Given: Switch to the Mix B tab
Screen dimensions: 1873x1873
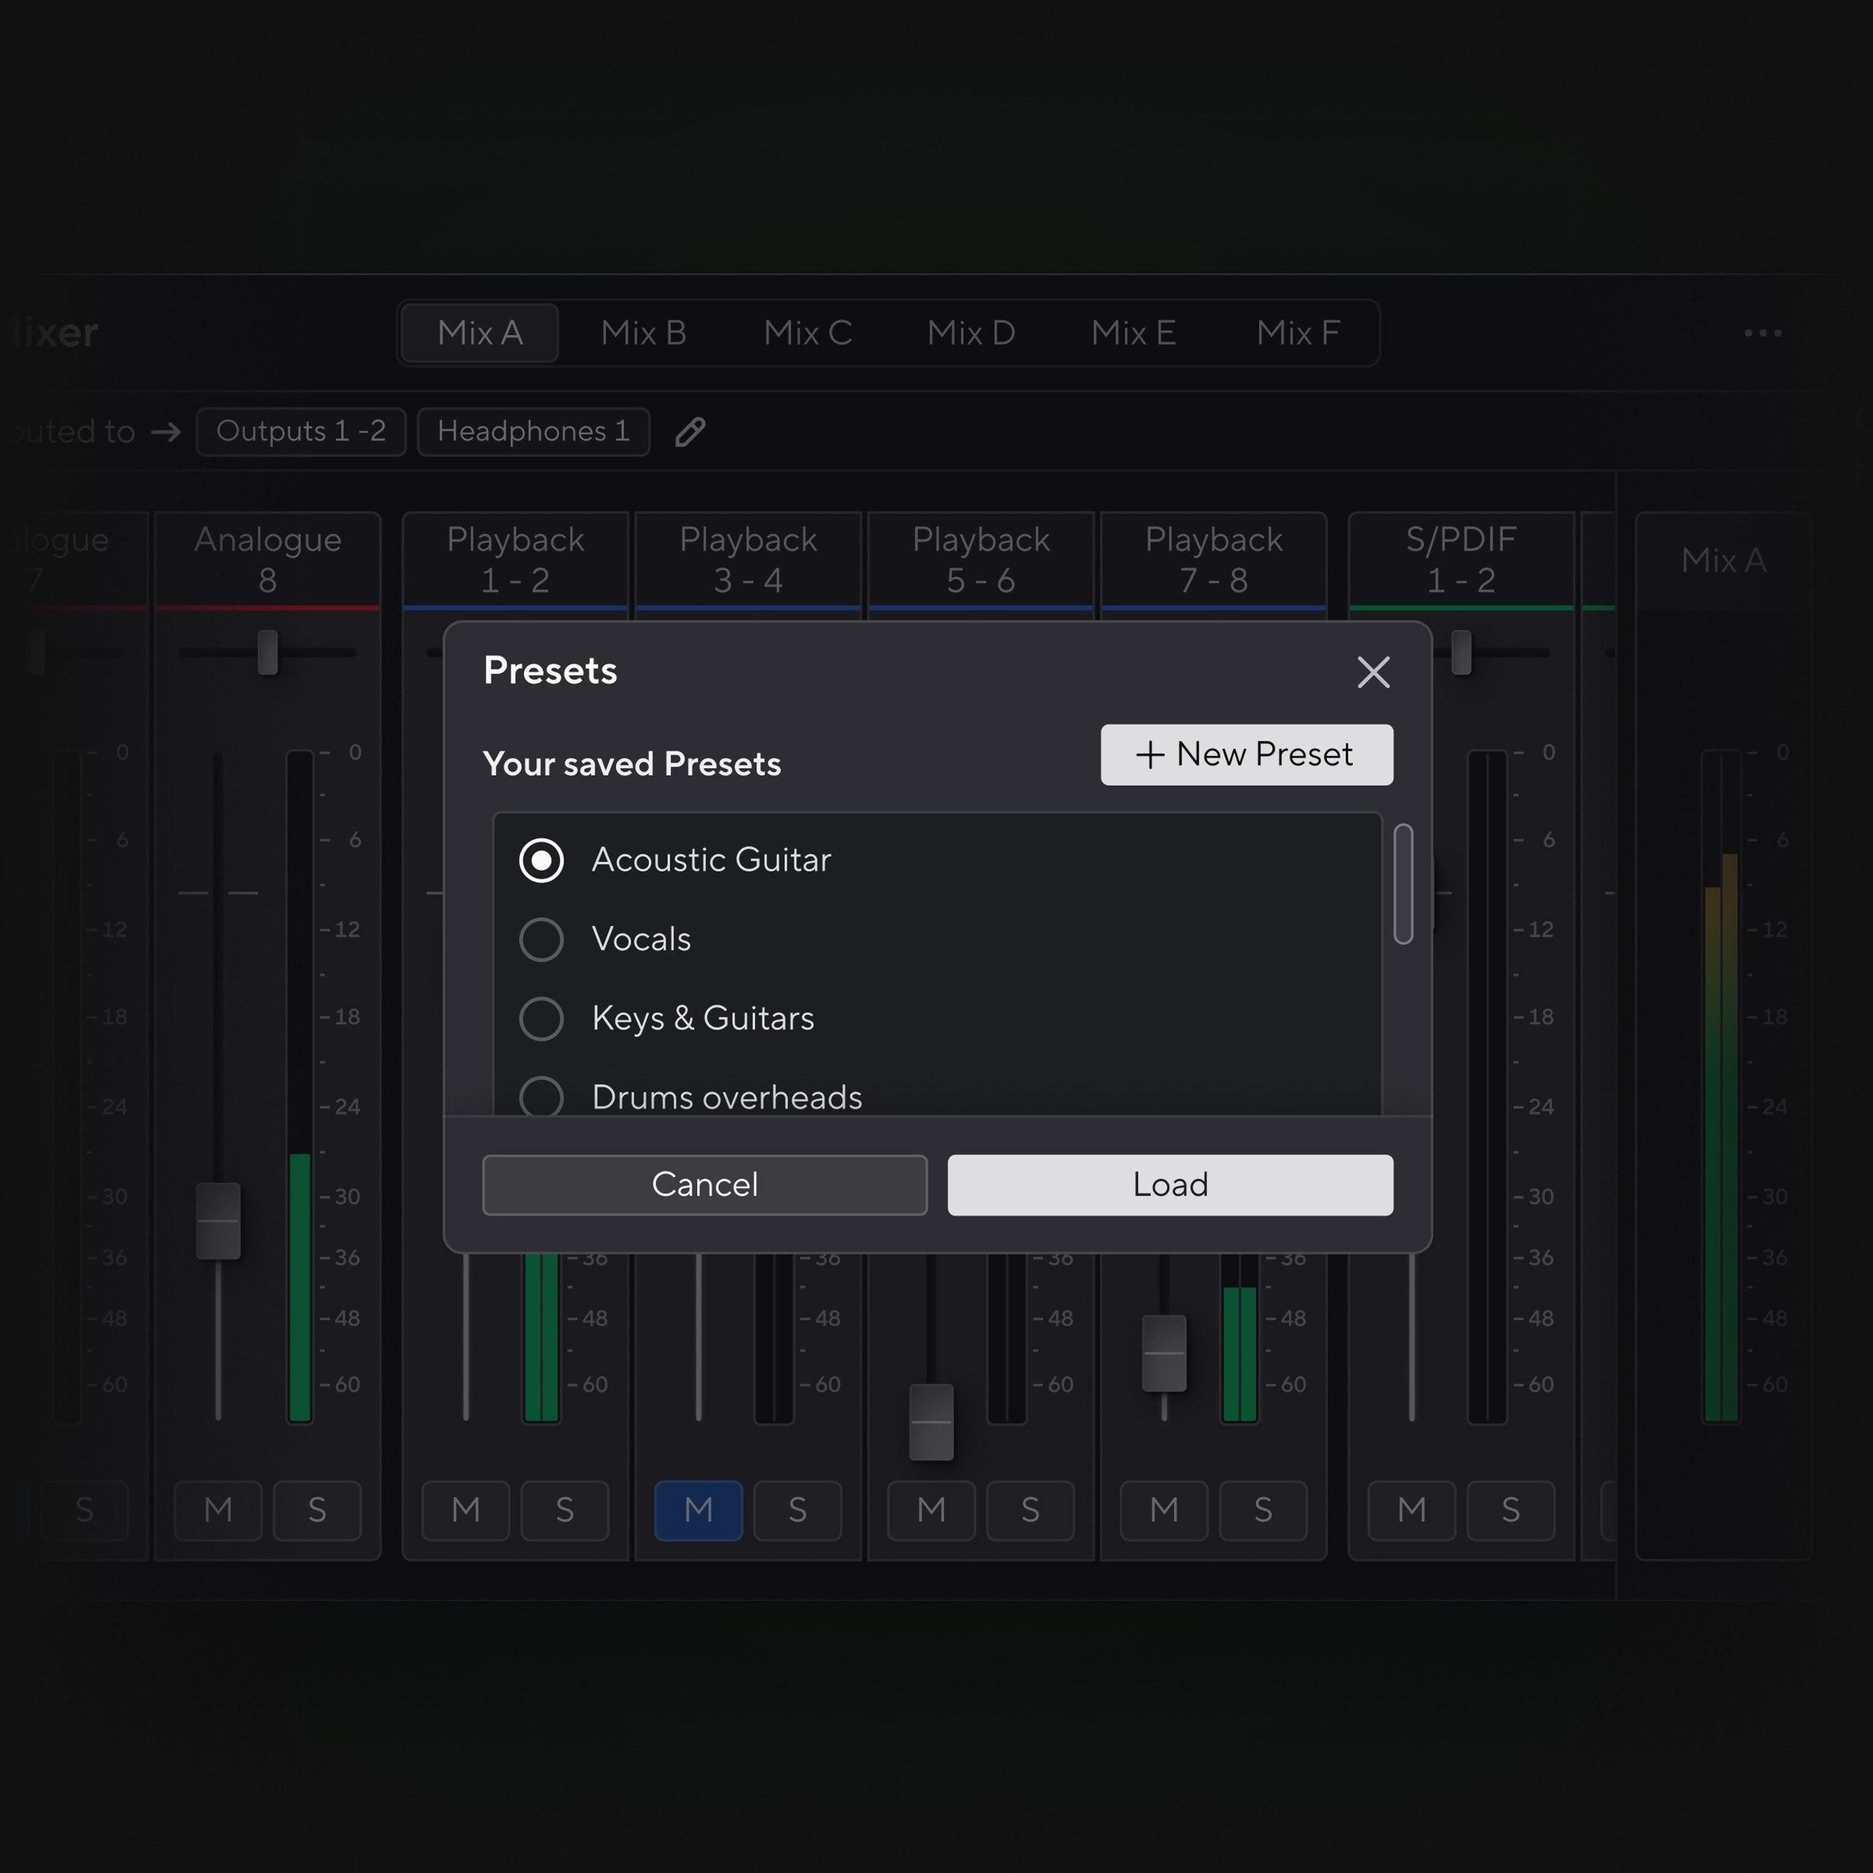Looking at the screenshot, I should pyautogui.click(x=643, y=332).
